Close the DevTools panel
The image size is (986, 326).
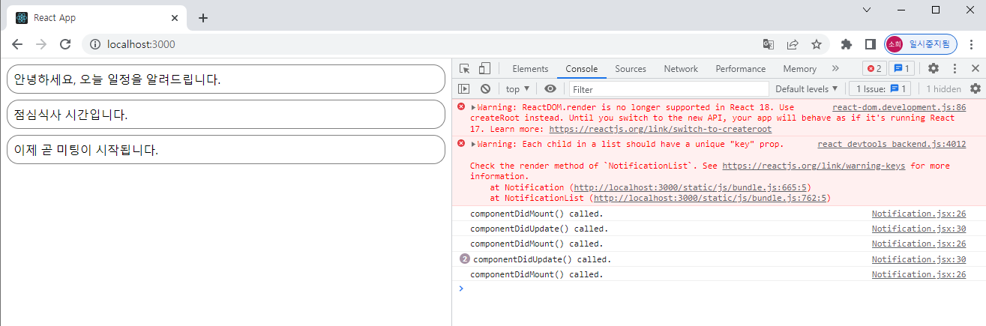coord(975,68)
